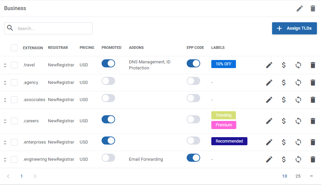Open pricing for .engineering via dollar icon
This screenshot has width=321, height=185.
284,159
